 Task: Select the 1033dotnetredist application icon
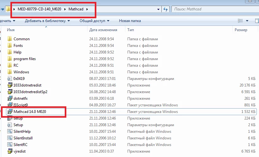[10, 85]
